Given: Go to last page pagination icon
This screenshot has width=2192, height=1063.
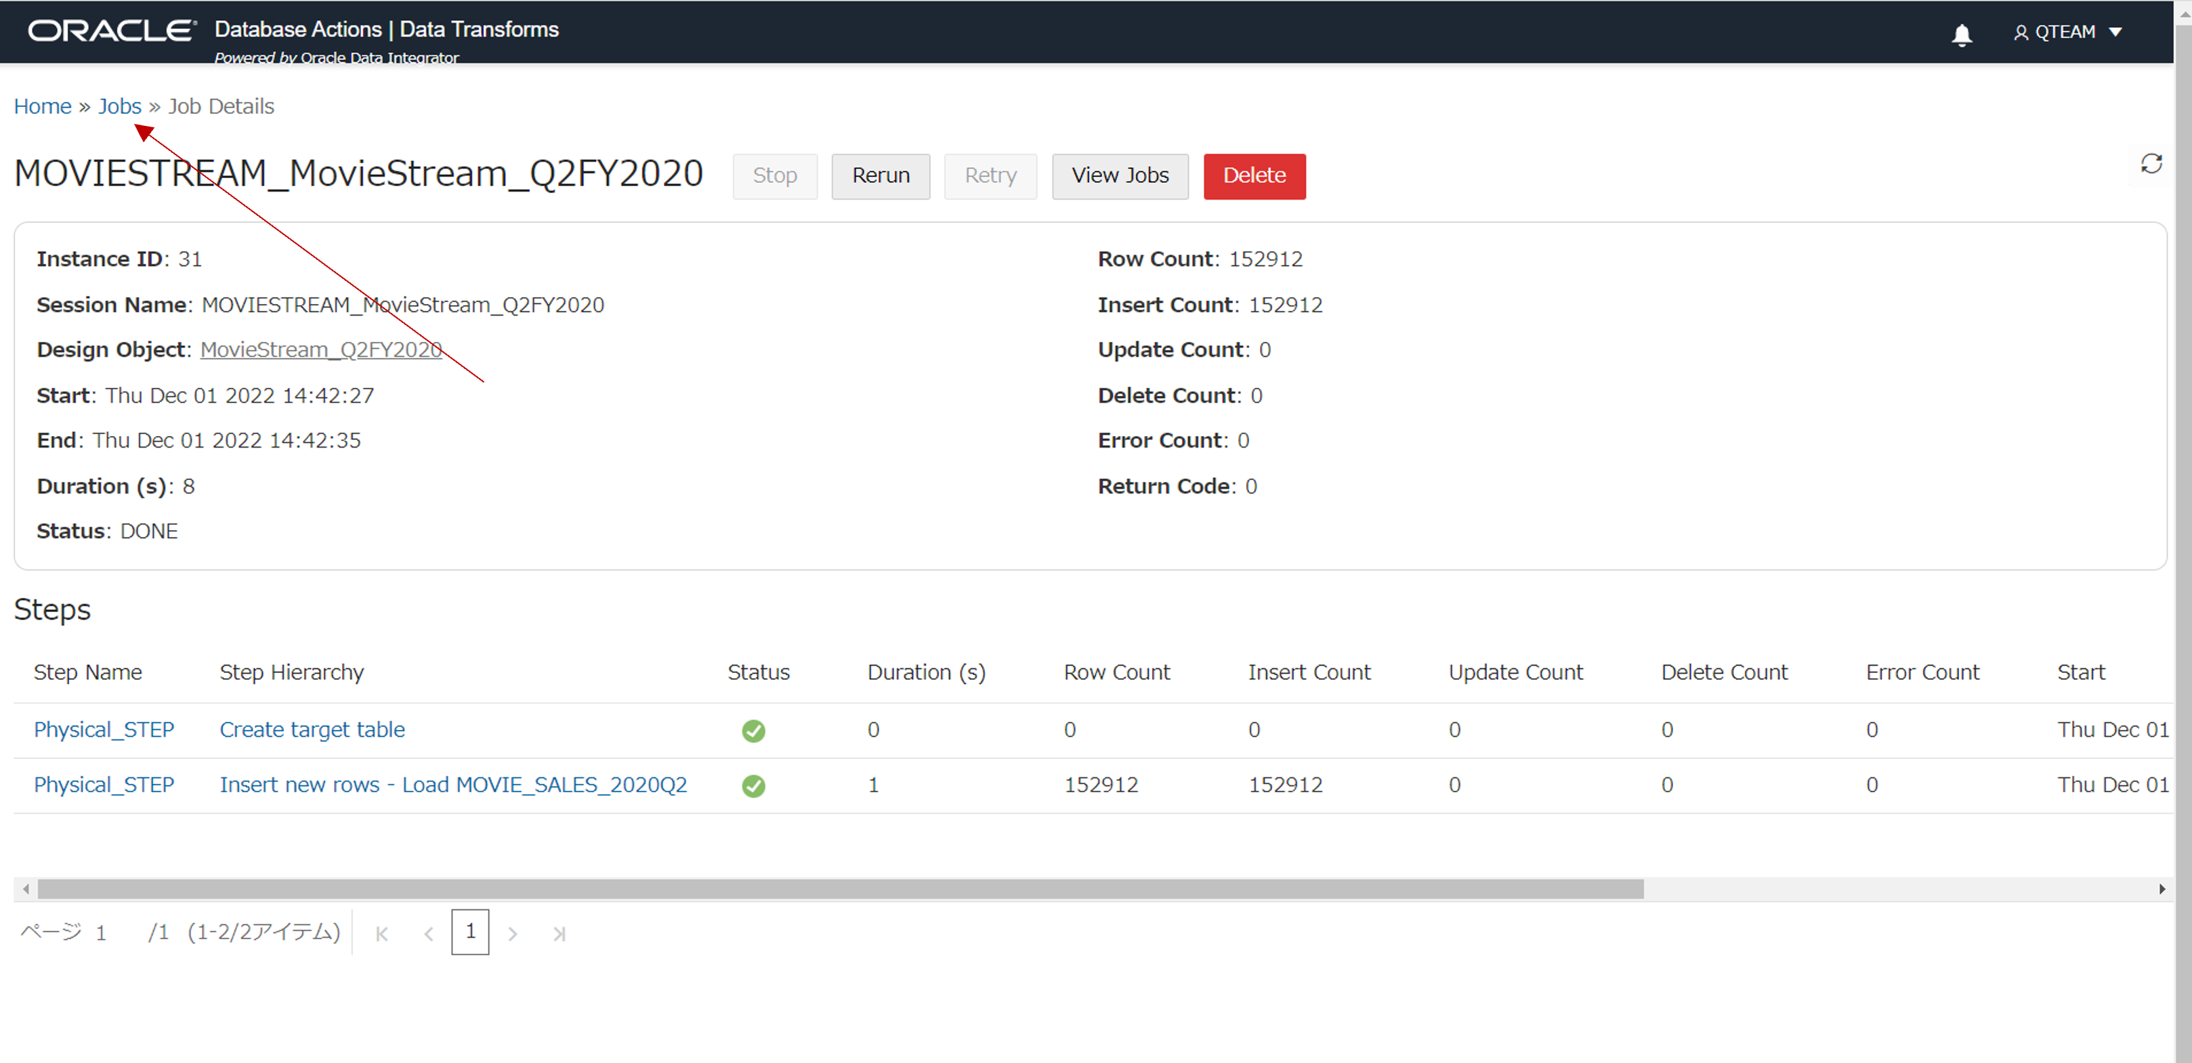Looking at the screenshot, I should pos(559,934).
